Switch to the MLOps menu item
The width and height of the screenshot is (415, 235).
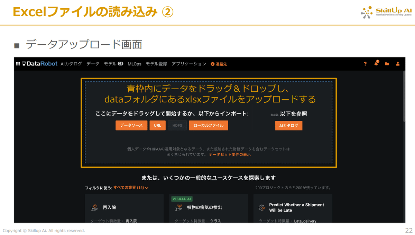(134, 64)
